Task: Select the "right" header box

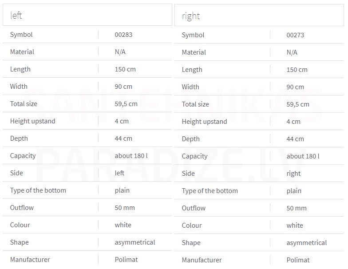Action: 259,15
